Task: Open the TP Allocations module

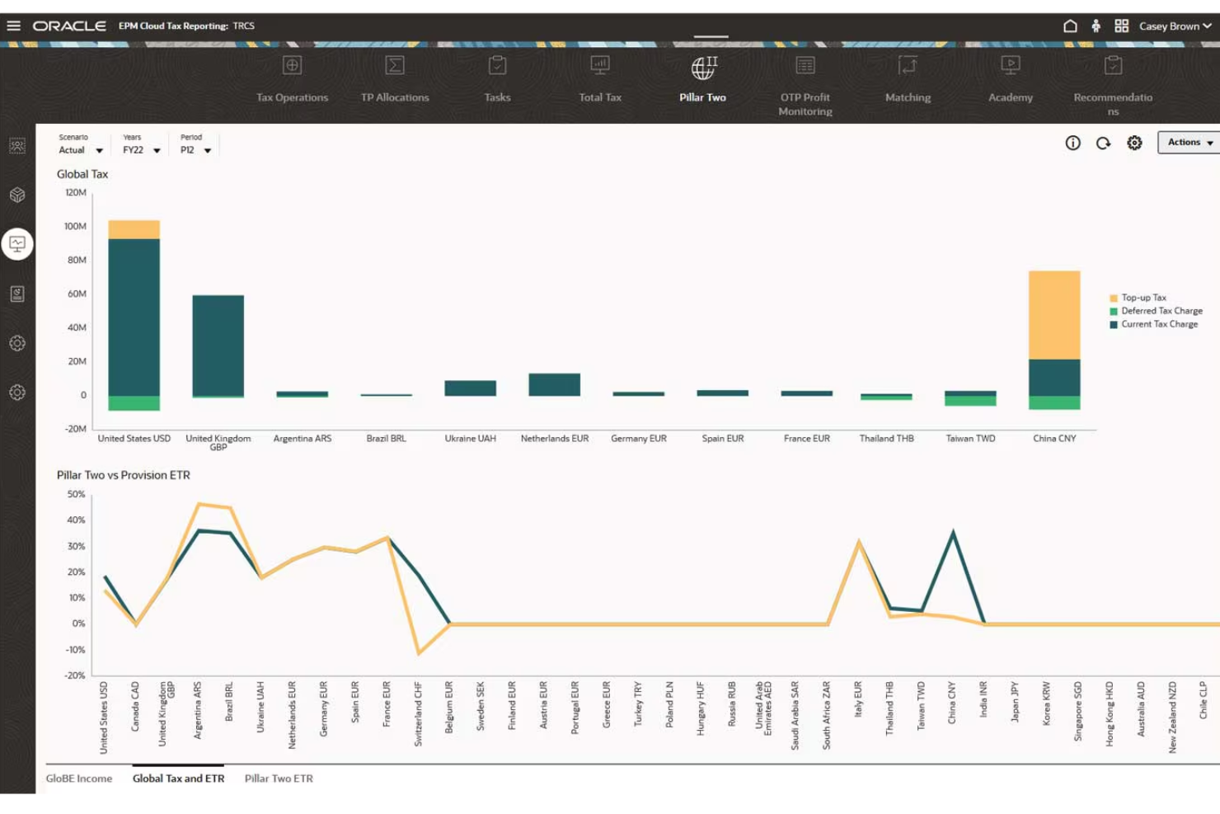Action: click(395, 78)
